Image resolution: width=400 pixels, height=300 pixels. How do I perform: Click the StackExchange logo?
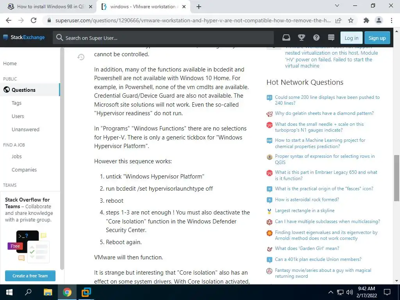pyautogui.click(x=24, y=37)
